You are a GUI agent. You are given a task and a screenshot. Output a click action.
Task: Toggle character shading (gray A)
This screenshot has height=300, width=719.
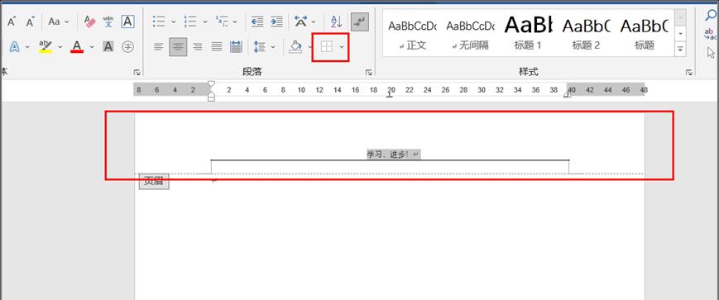(x=108, y=46)
